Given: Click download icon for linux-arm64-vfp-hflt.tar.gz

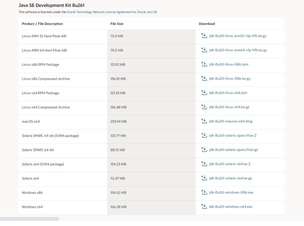Looking at the screenshot, I should tap(204, 50).
